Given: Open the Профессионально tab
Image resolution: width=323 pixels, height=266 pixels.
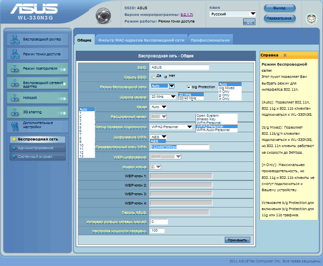Looking at the screenshot, I should (210, 39).
